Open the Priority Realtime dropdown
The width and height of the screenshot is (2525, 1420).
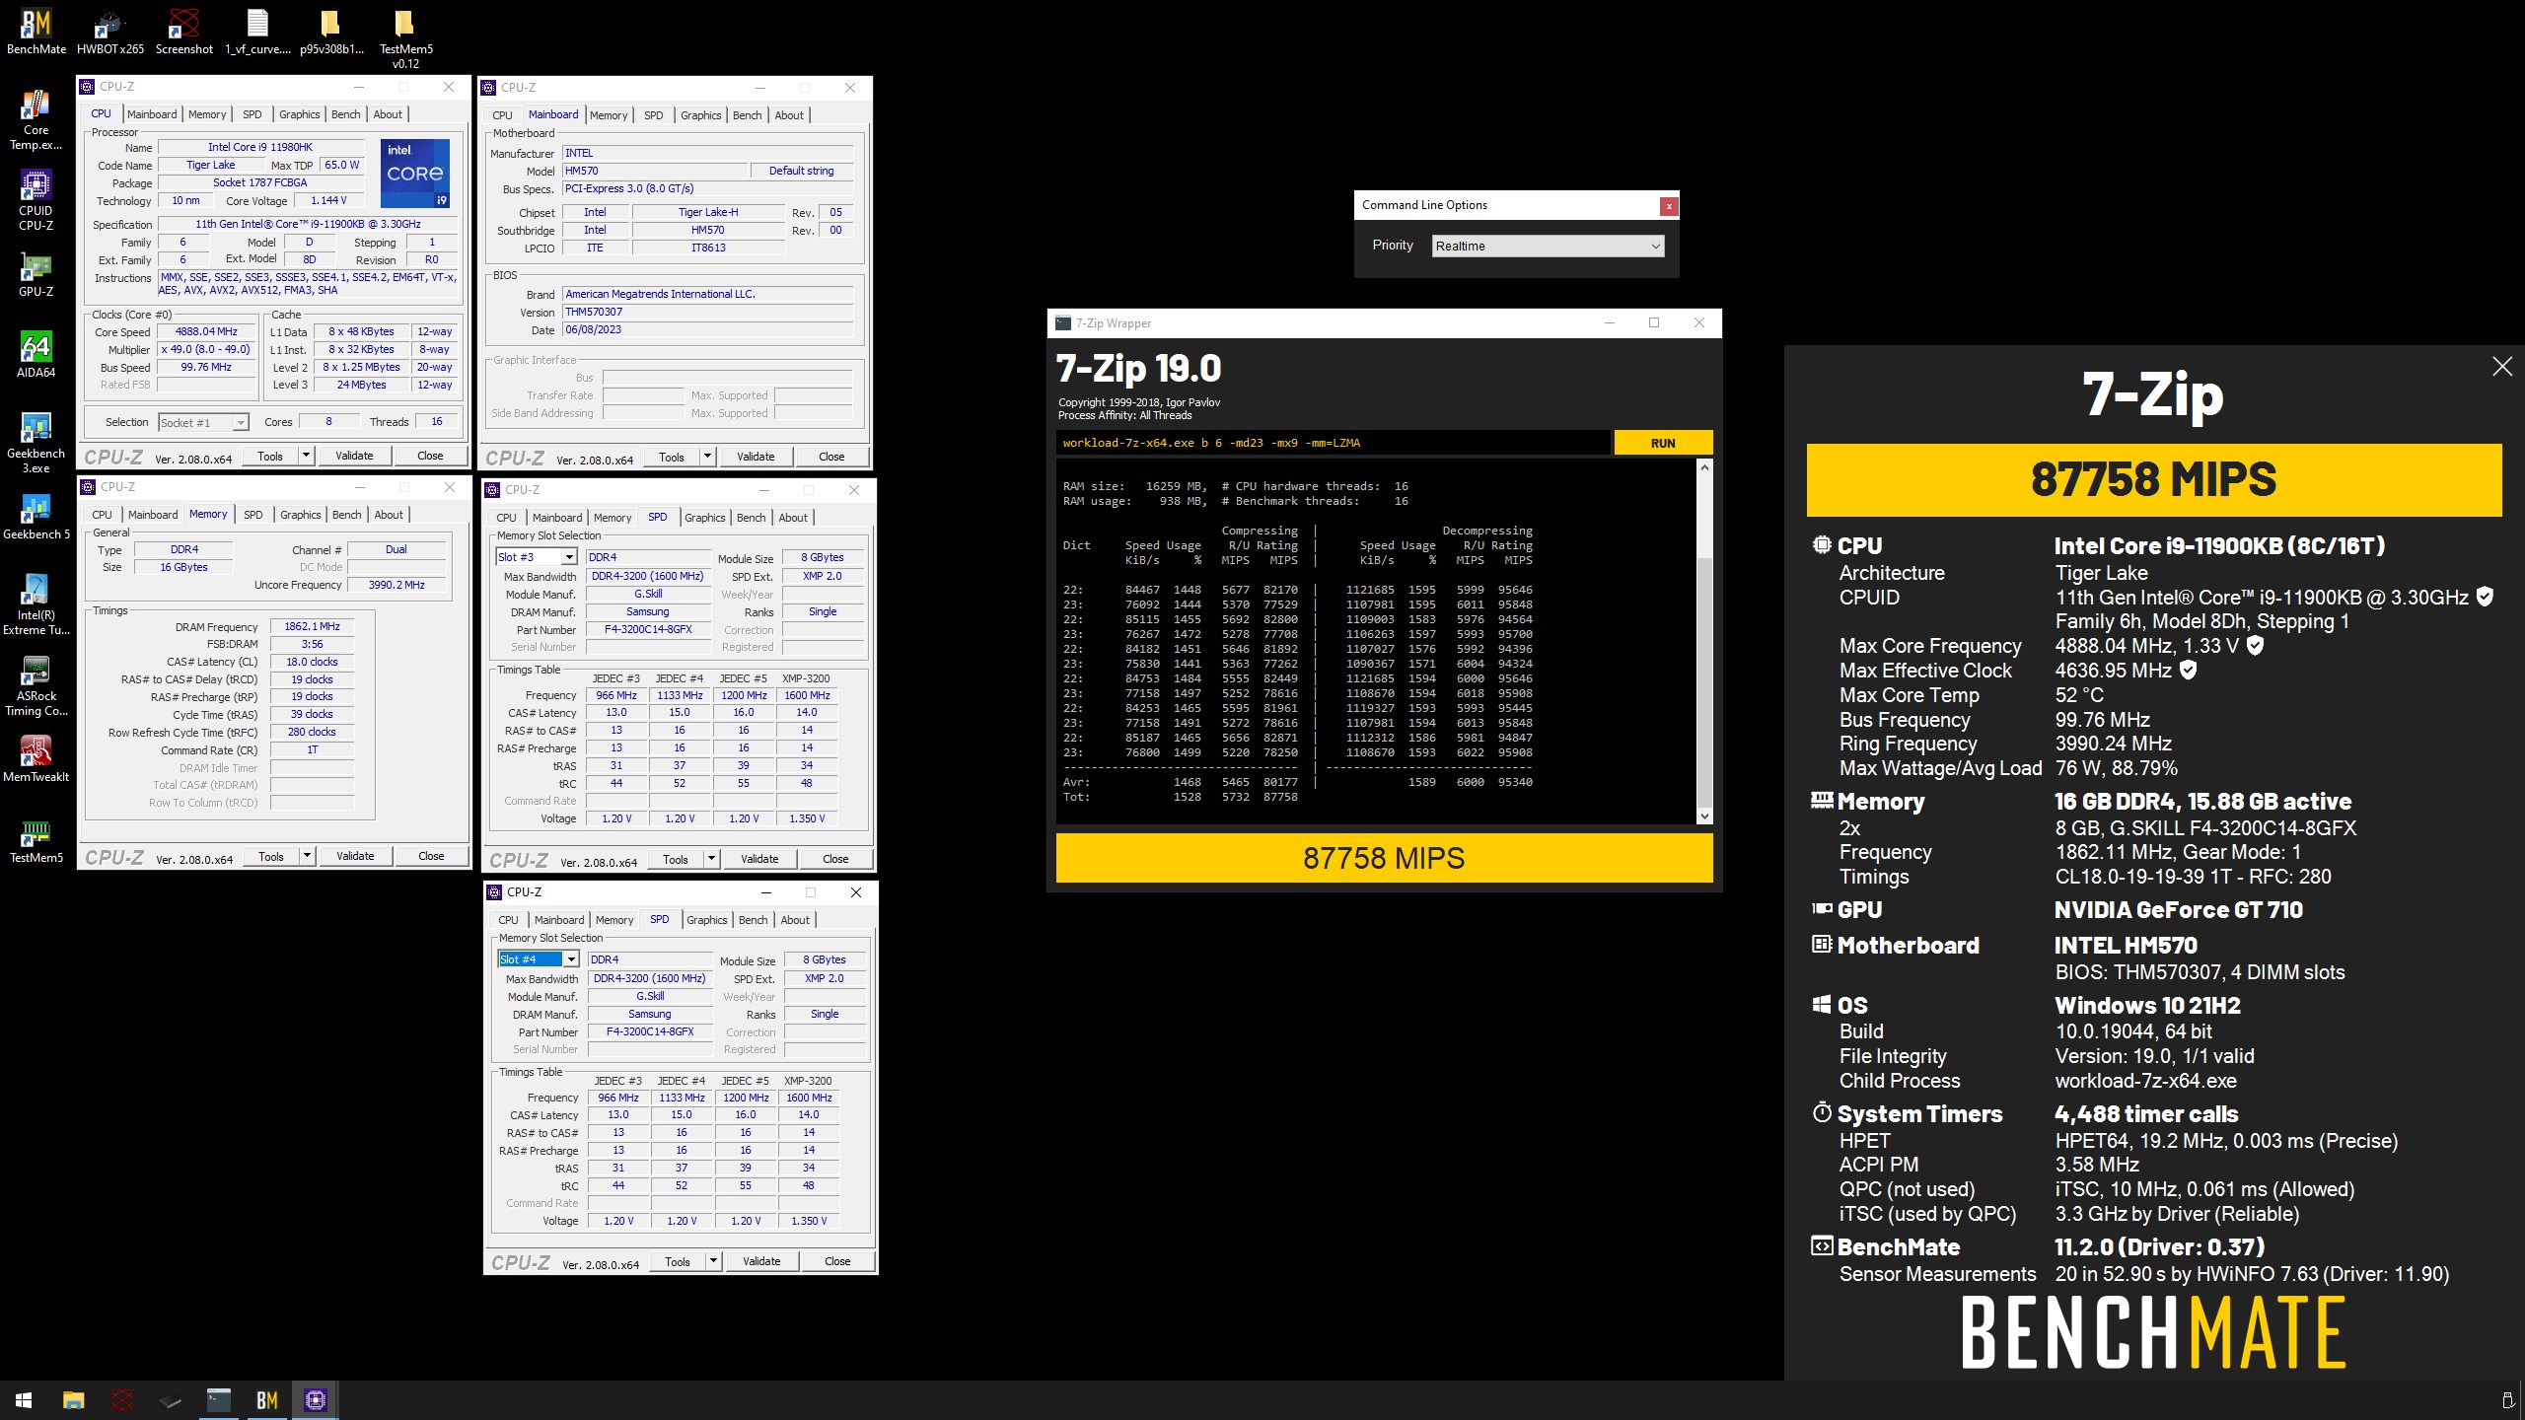(x=1548, y=247)
